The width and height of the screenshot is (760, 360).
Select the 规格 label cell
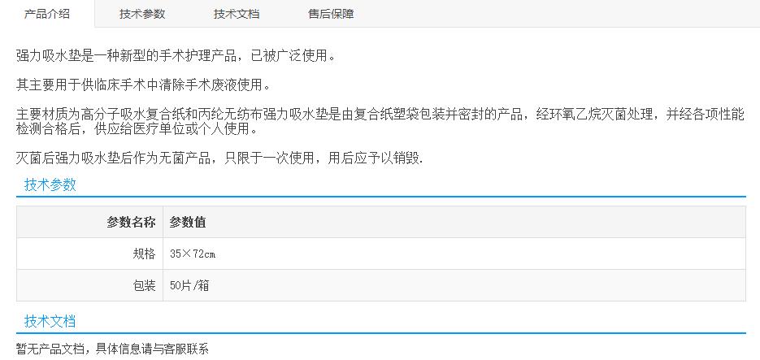coord(144,254)
